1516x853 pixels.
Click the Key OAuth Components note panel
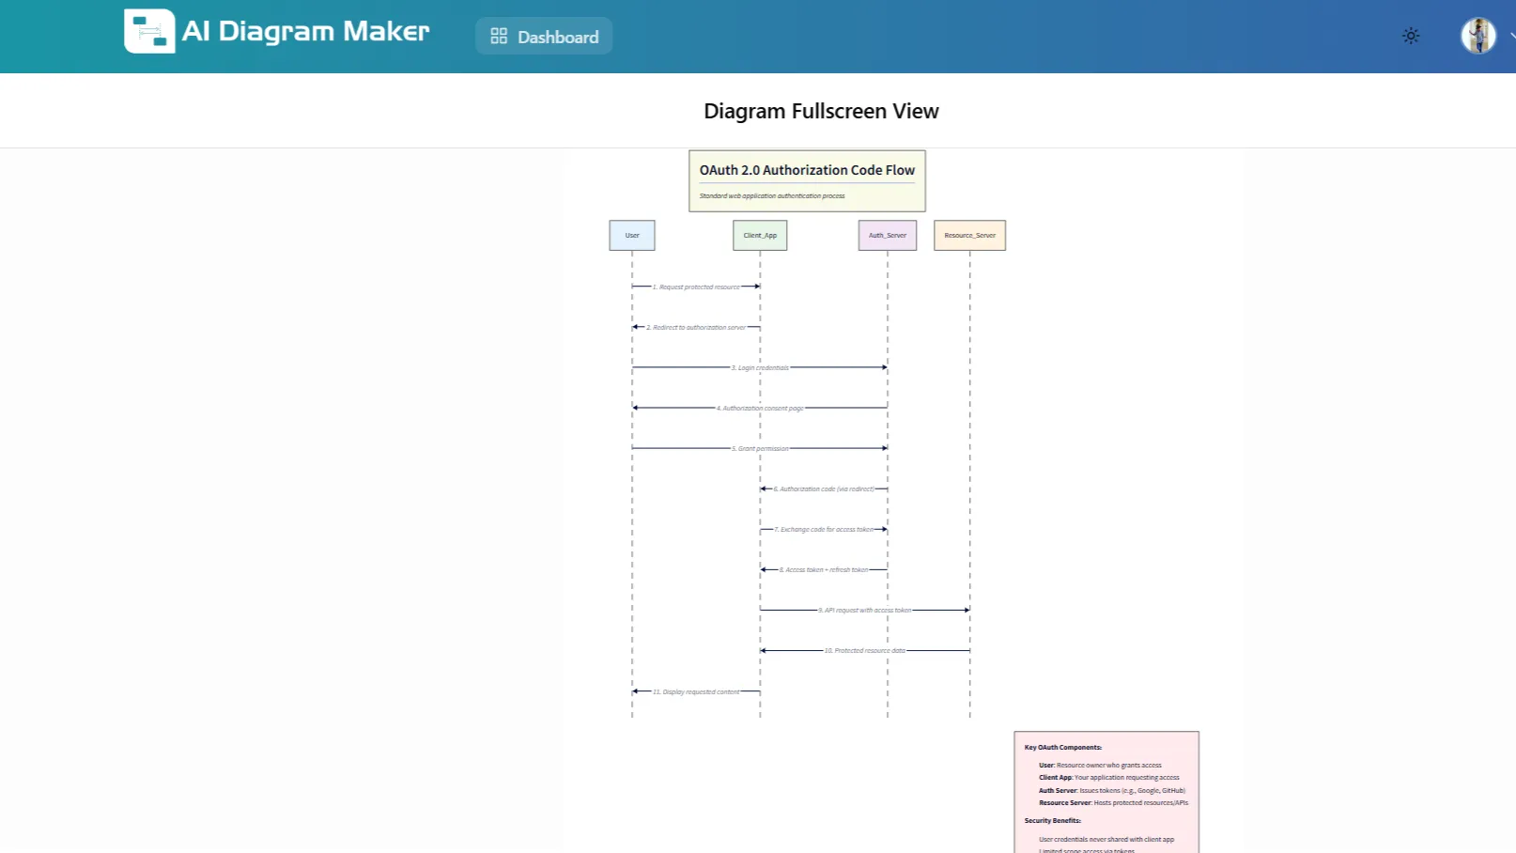point(1105,789)
